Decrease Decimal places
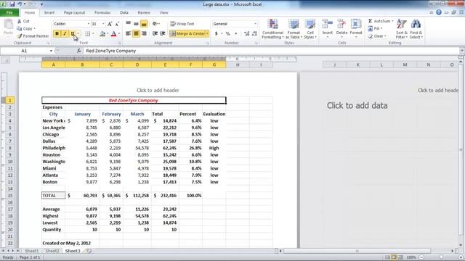Screen dimensions: 465x261 [x=254, y=34]
